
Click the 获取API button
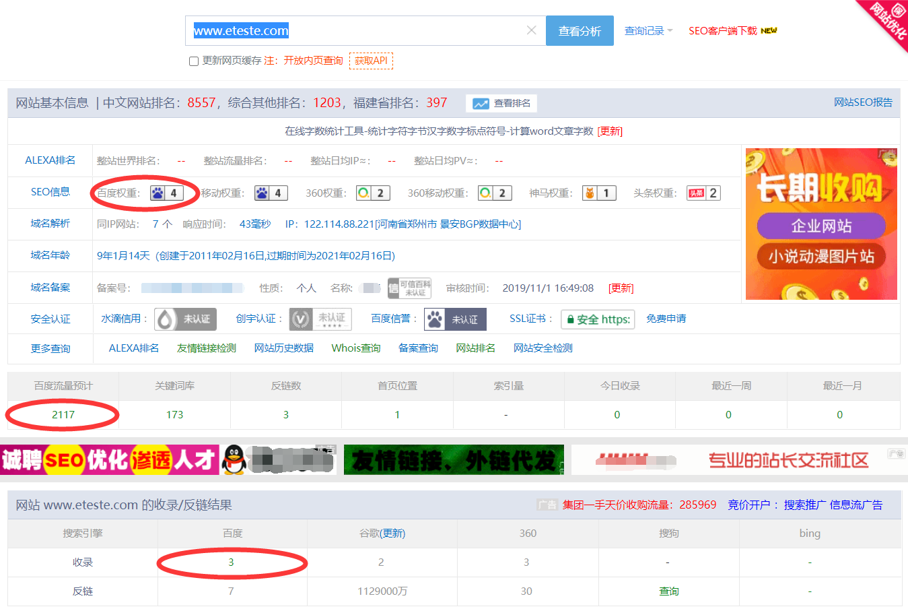(371, 61)
